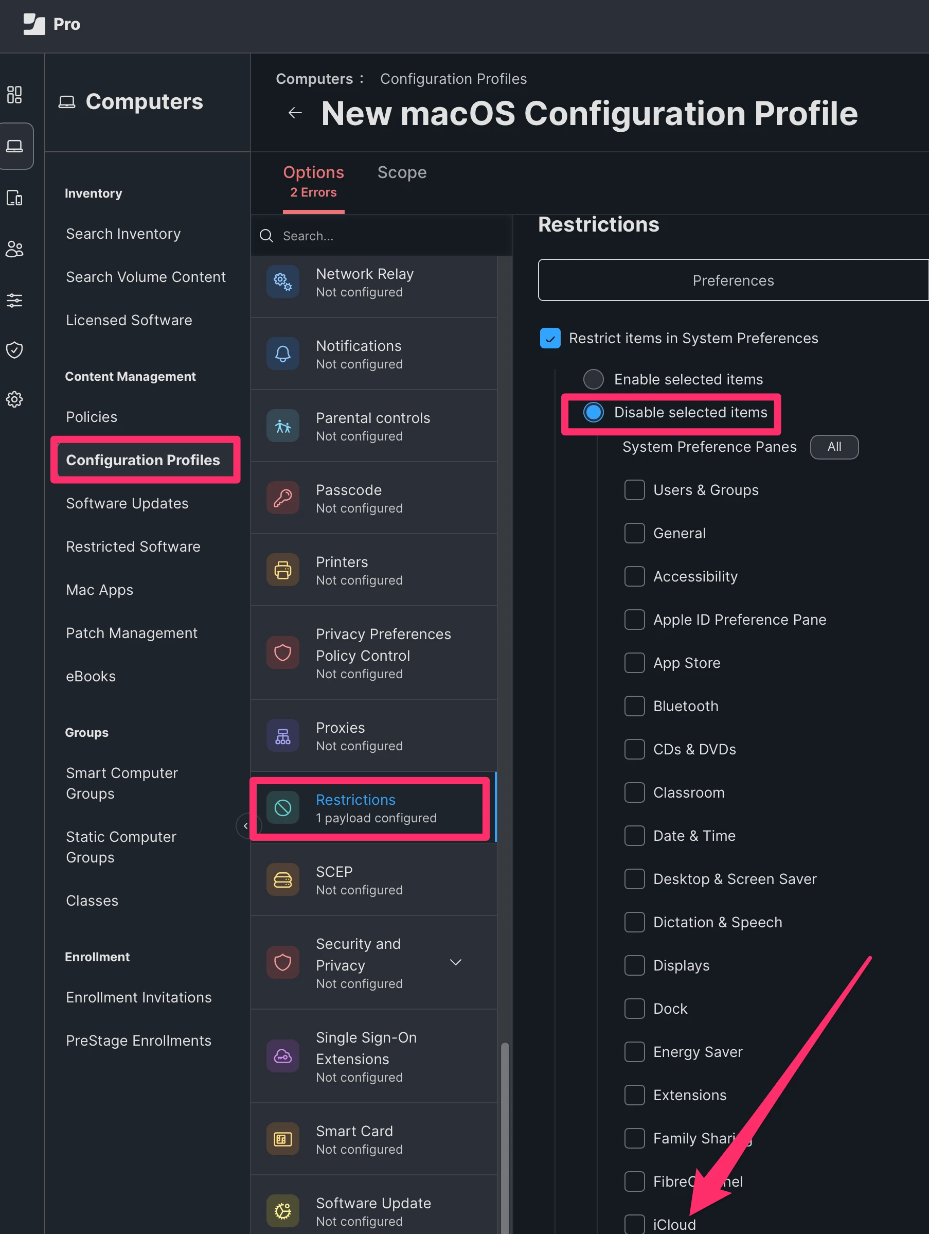Open the dashboard icon in the rail
929x1234 pixels.
point(14,94)
